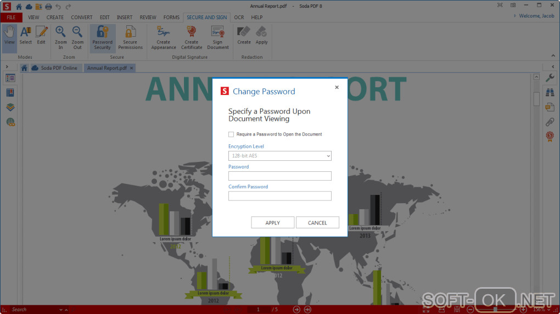Click Create Appearance signature tool
The width and height of the screenshot is (560, 314).
tap(164, 38)
